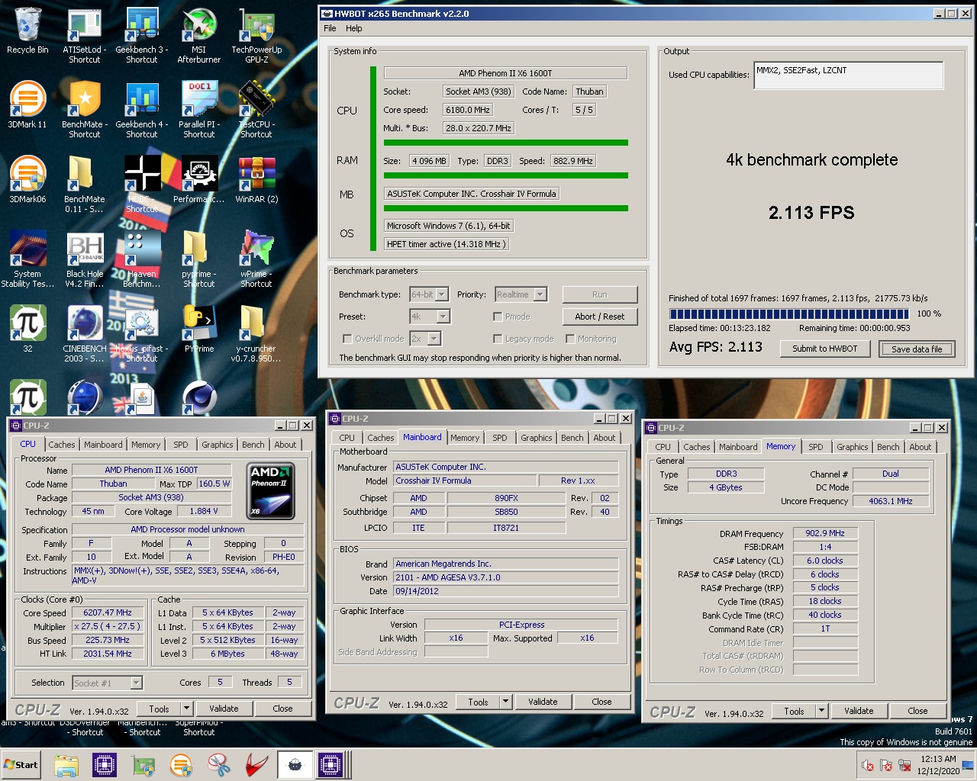This screenshot has height=781, width=977.
Task: Select Graphics tab in CPU-Z CPU window
Action: pos(218,445)
